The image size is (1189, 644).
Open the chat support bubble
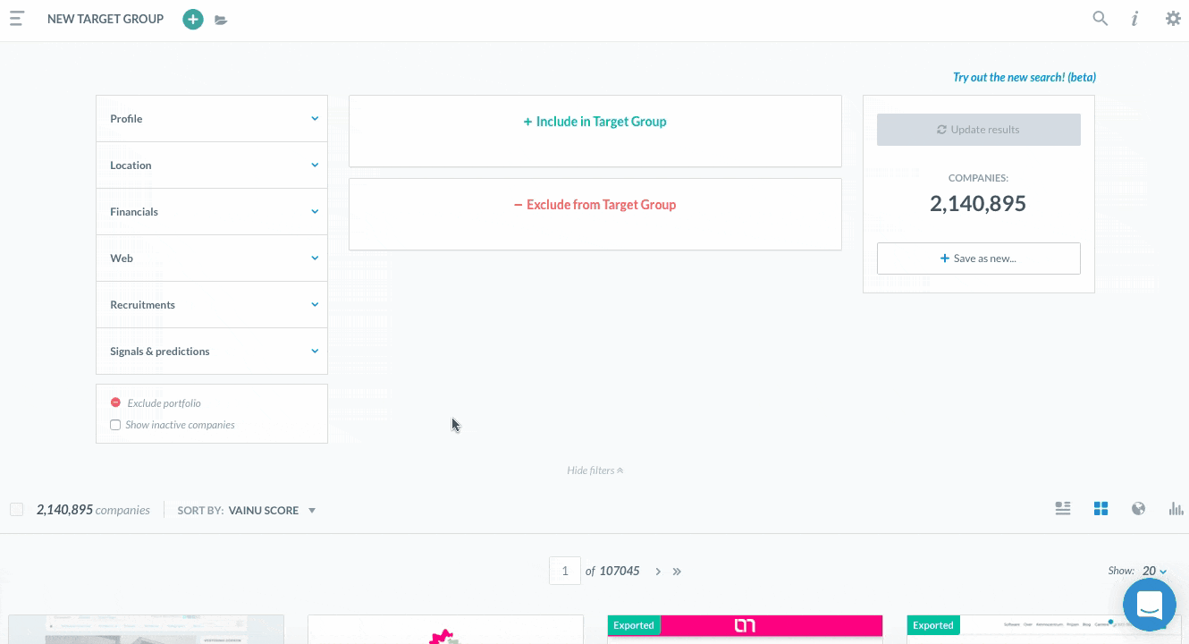click(1149, 606)
